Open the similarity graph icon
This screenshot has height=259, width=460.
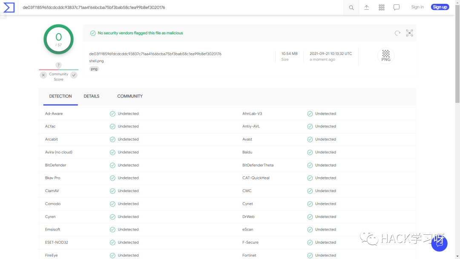[410, 33]
